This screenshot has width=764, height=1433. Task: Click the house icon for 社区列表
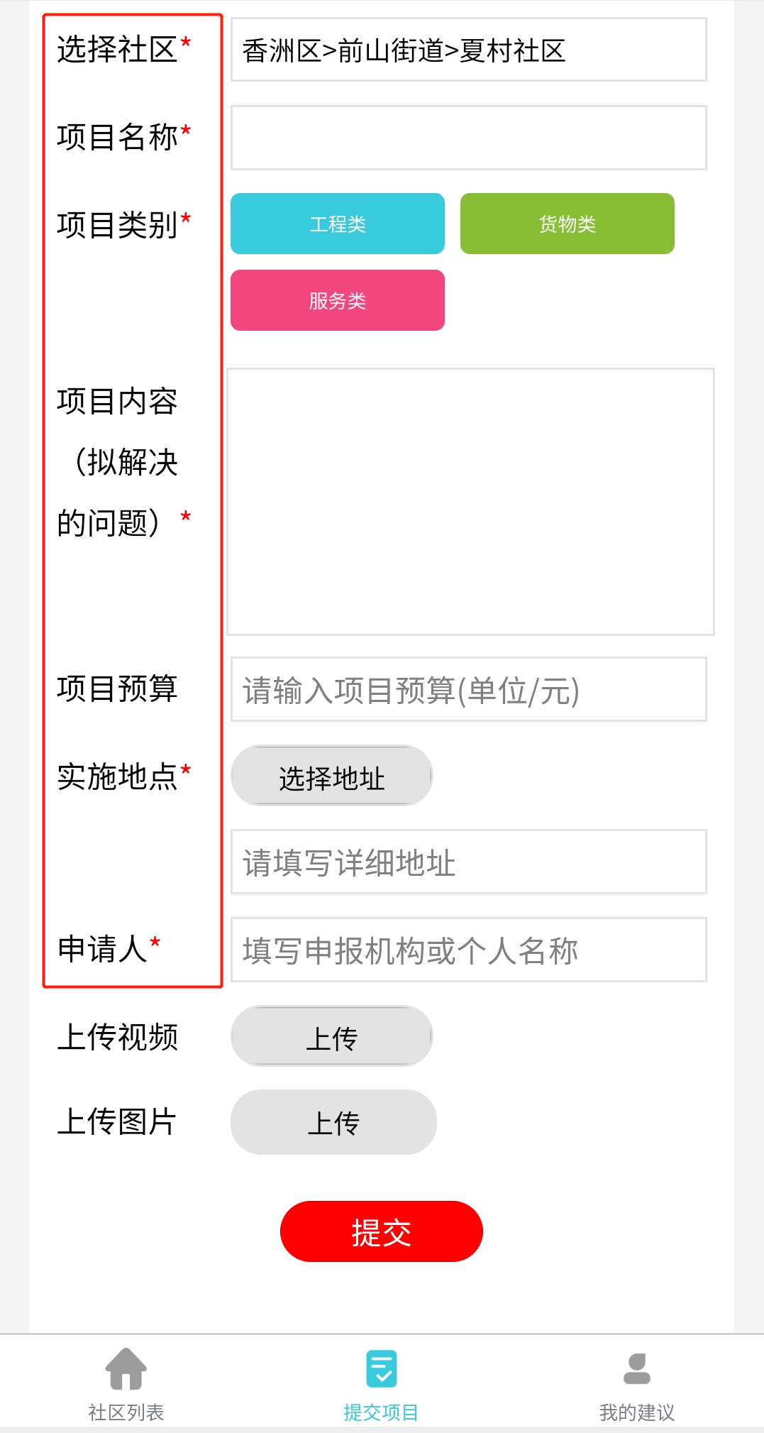coord(126,1368)
